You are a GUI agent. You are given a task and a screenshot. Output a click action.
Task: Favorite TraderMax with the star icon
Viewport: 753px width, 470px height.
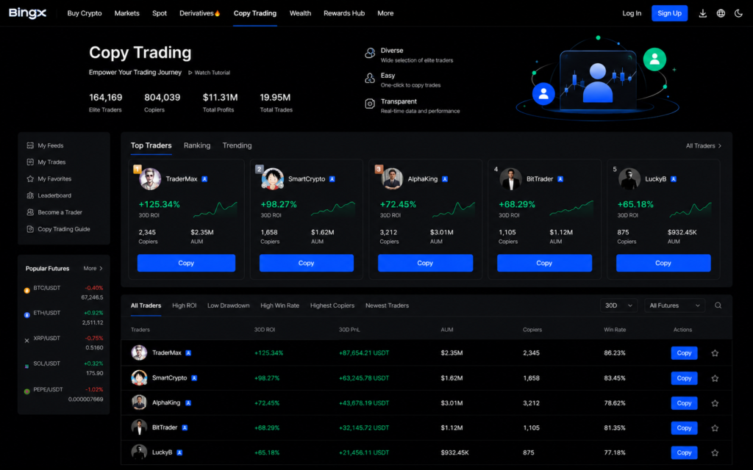point(715,353)
